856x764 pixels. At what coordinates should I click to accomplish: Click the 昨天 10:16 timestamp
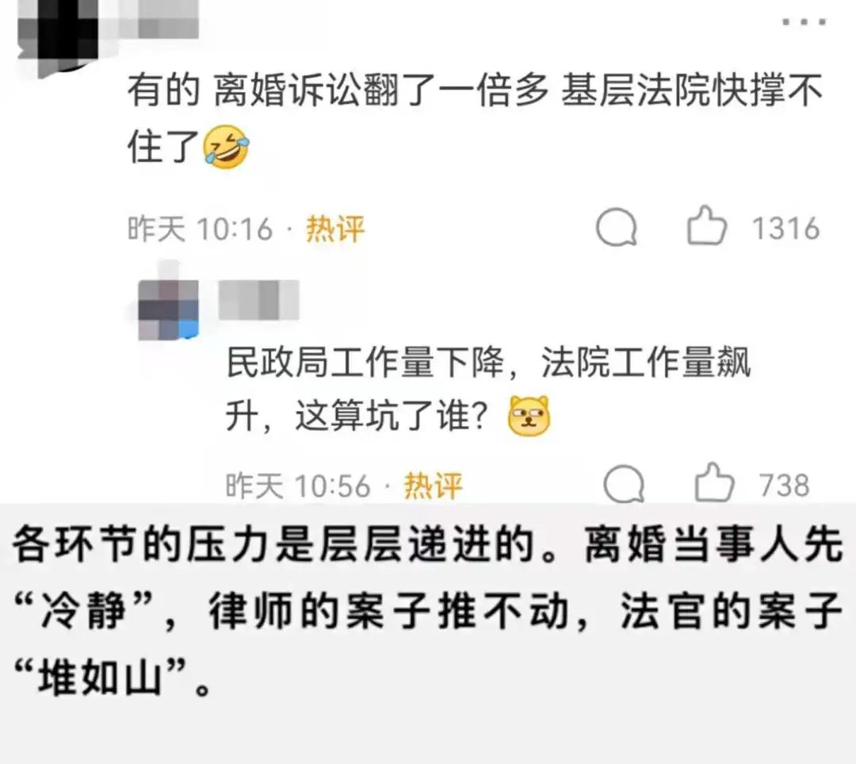tap(200, 228)
